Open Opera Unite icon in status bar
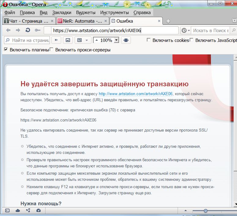This screenshot has width=237, height=216. [x=28, y=210]
